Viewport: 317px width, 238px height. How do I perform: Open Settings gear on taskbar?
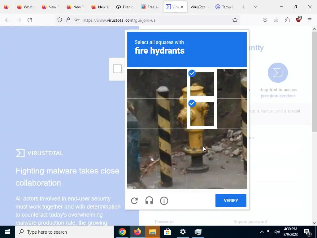tap(183, 232)
